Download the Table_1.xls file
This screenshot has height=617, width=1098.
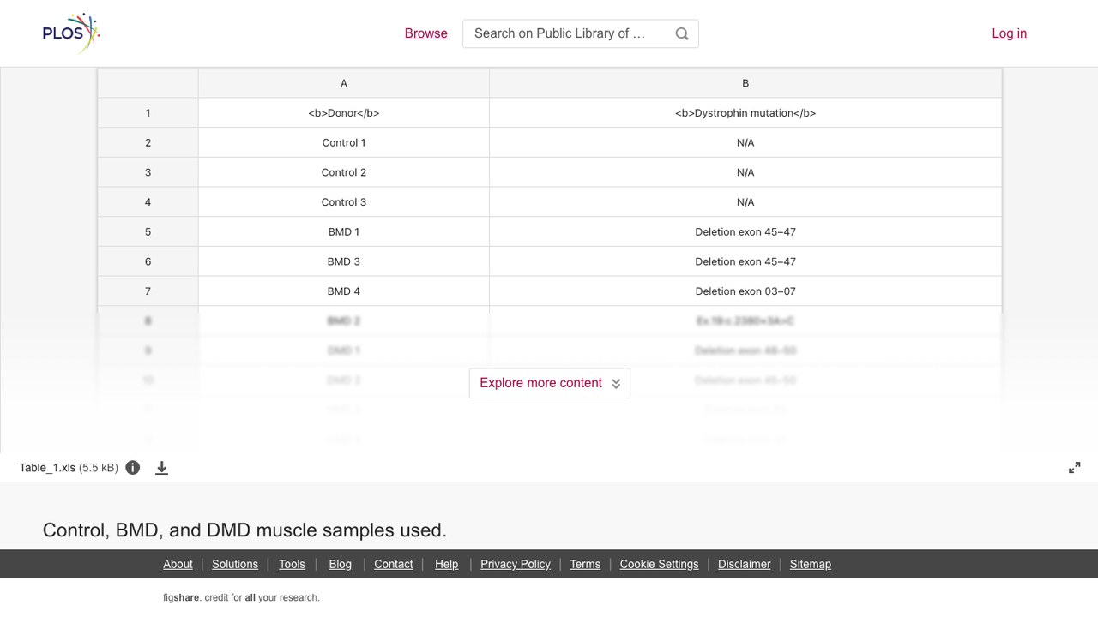pos(161,468)
